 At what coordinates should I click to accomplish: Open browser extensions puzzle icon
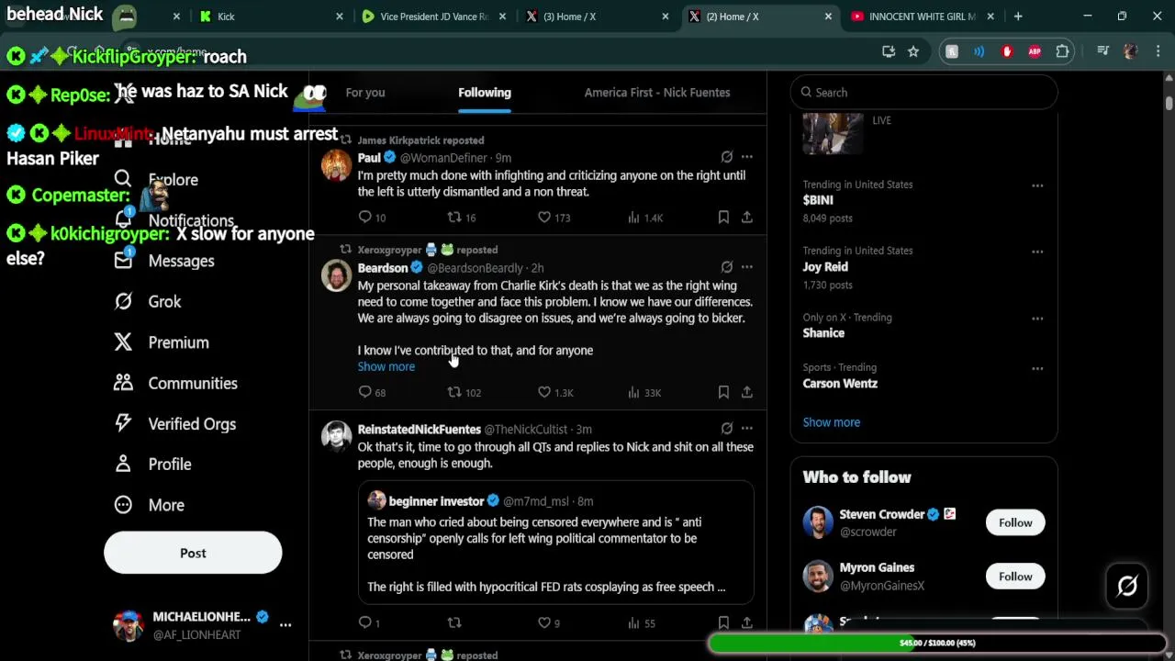1063,51
